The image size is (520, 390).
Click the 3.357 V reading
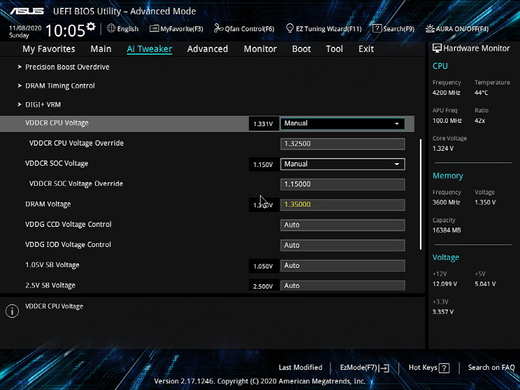(443, 312)
